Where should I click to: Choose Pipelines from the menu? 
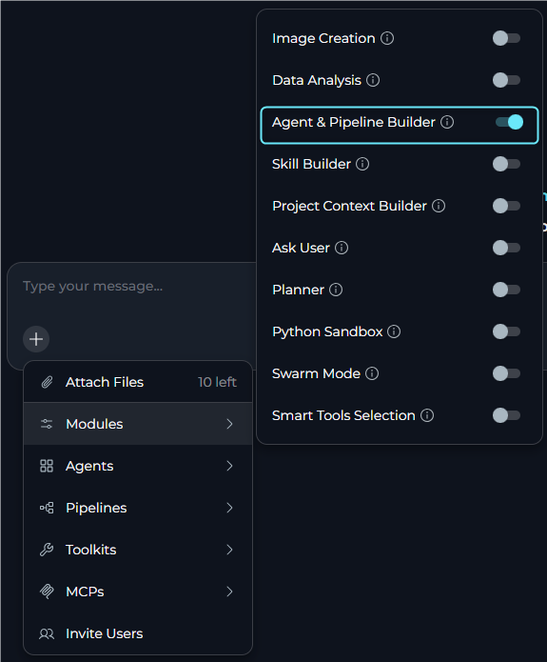pos(138,508)
